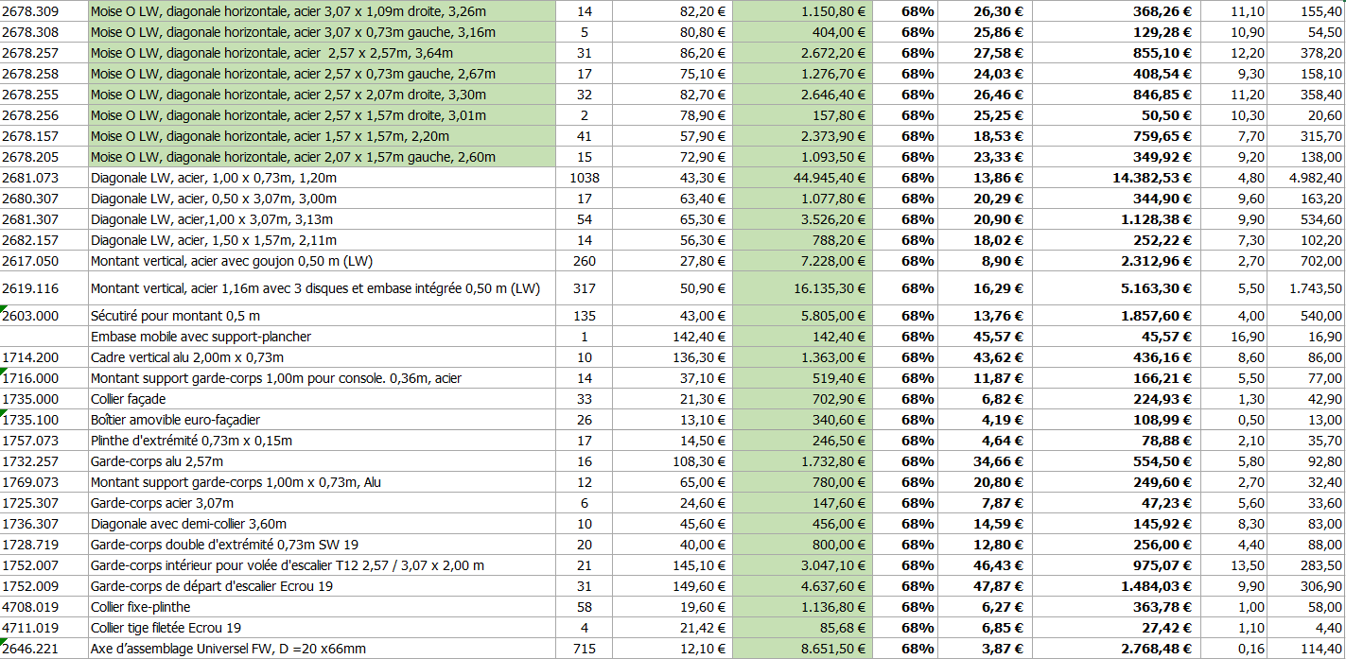Select total 7.228,00 €

tap(802, 261)
